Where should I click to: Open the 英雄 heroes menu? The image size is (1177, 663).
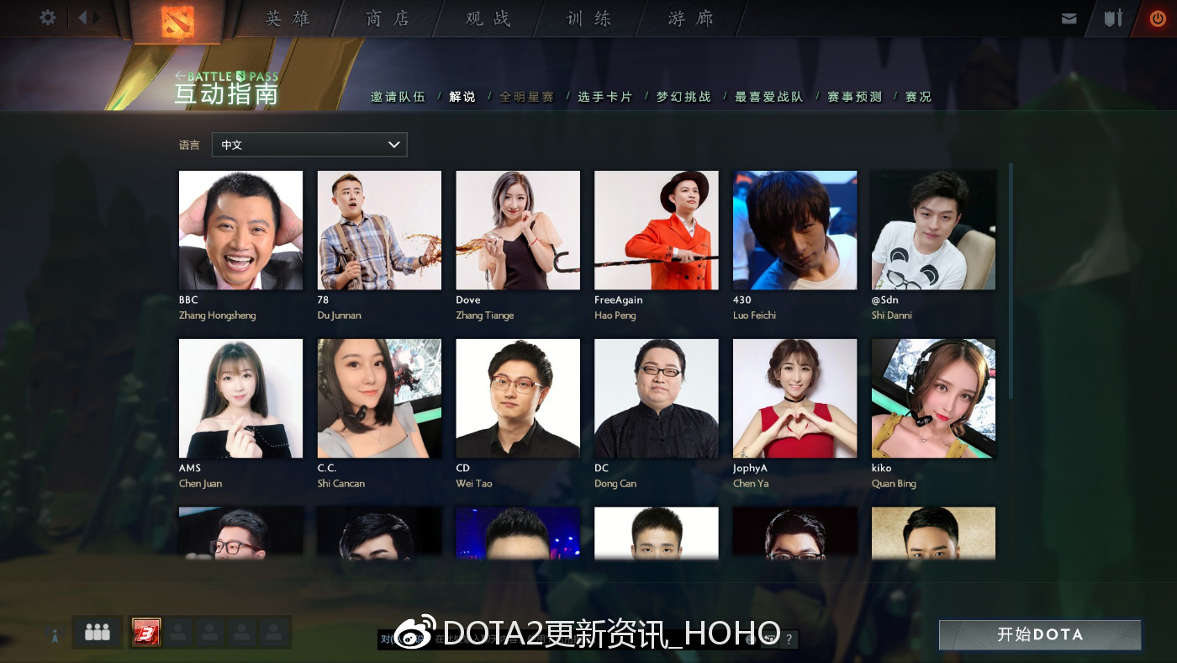pyautogui.click(x=288, y=19)
